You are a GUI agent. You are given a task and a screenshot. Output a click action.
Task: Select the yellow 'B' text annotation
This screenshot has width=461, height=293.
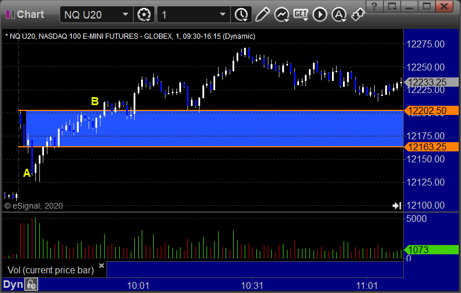click(x=95, y=101)
